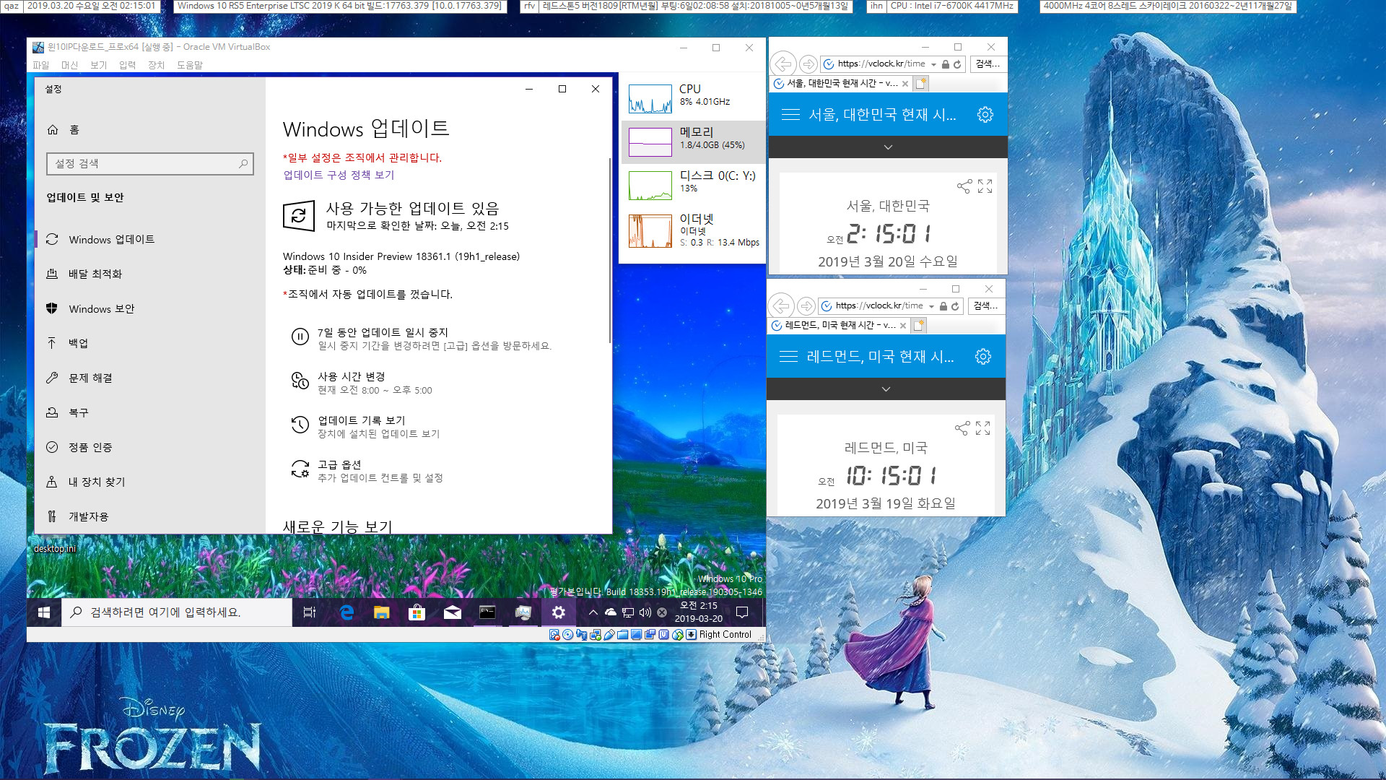Open new tab in Seoul browser window

[x=921, y=84]
